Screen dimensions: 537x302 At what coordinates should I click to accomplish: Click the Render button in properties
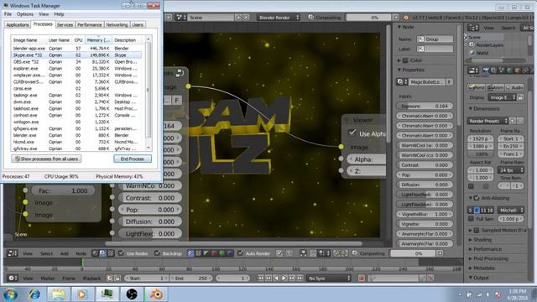click(x=477, y=87)
